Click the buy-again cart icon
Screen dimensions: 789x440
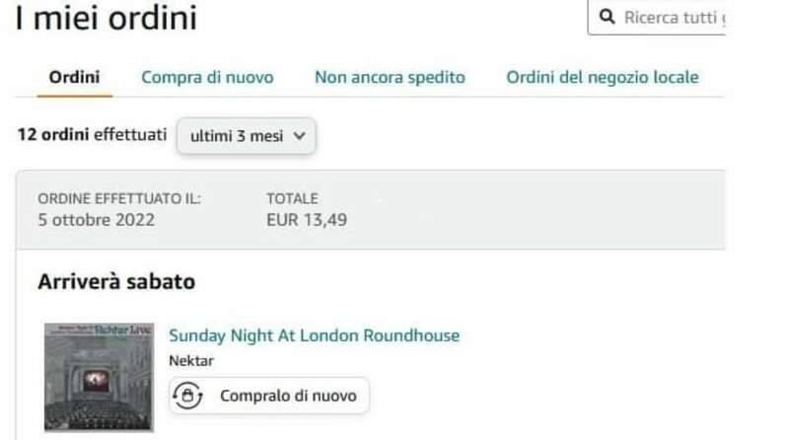pos(187,396)
